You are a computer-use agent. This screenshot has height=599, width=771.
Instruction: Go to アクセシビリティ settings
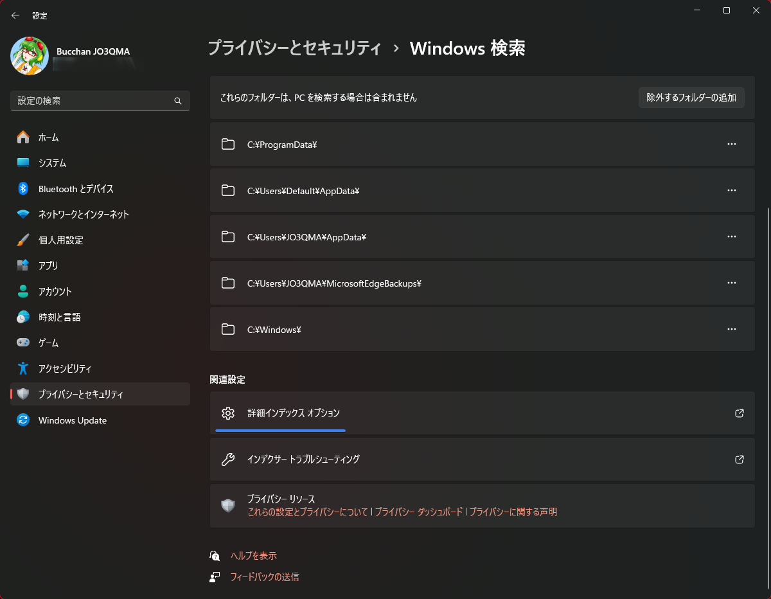click(100, 368)
